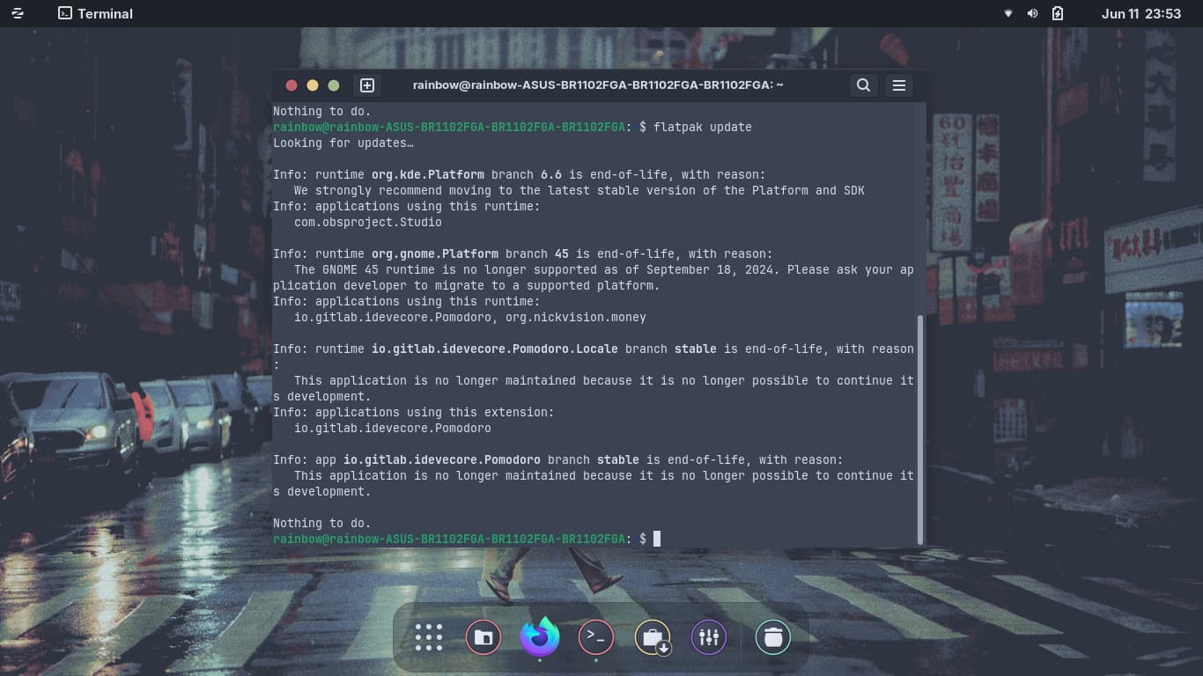
Task: Click the "com.obsproject.Studio" application line
Action: coord(368,223)
